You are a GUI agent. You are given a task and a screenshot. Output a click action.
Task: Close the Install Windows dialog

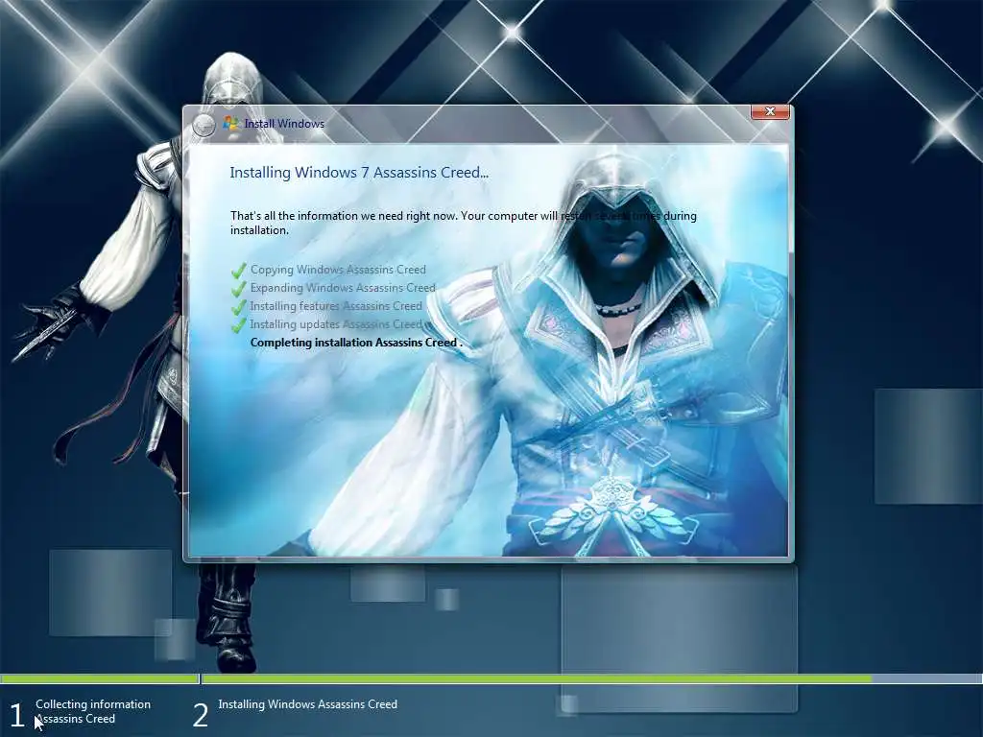[770, 111]
